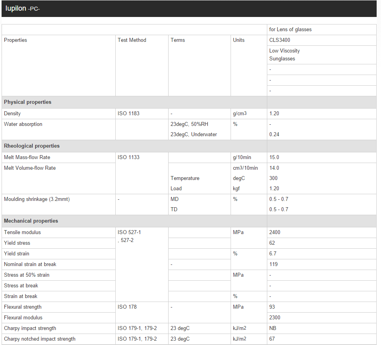
Task: Click the Moulding shrinkage (3.2mmt) label
Action: (x=37, y=199)
